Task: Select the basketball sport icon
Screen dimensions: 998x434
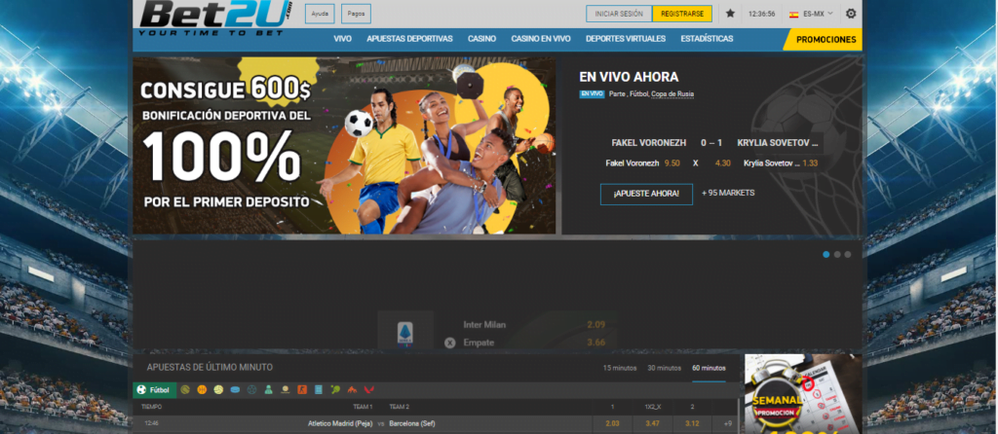Action: [202, 389]
